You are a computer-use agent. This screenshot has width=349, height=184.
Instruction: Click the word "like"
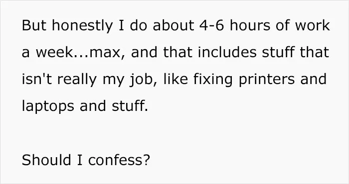point(175,79)
